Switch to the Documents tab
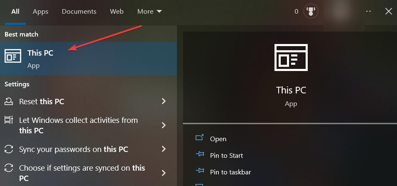 click(x=79, y=12)
